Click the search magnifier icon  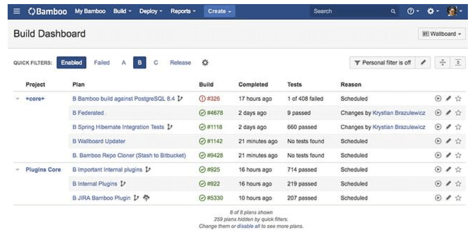coord(393,11)
